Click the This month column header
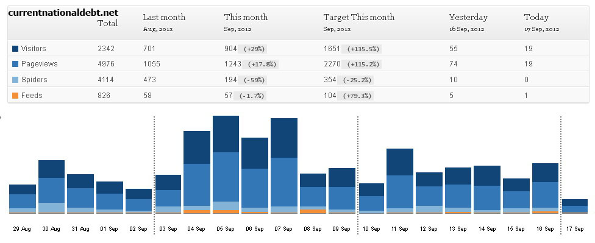This screenshot has height=243, width=595. coord(246,18)
